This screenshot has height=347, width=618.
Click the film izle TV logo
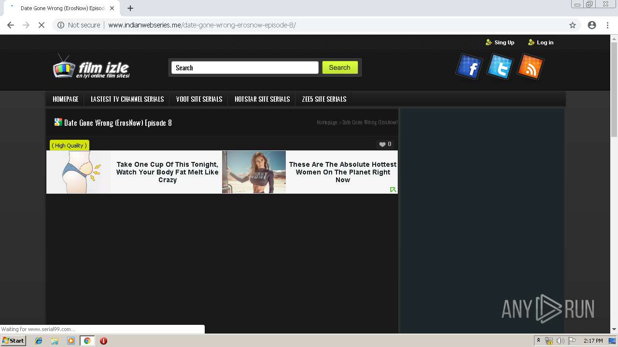91,67
